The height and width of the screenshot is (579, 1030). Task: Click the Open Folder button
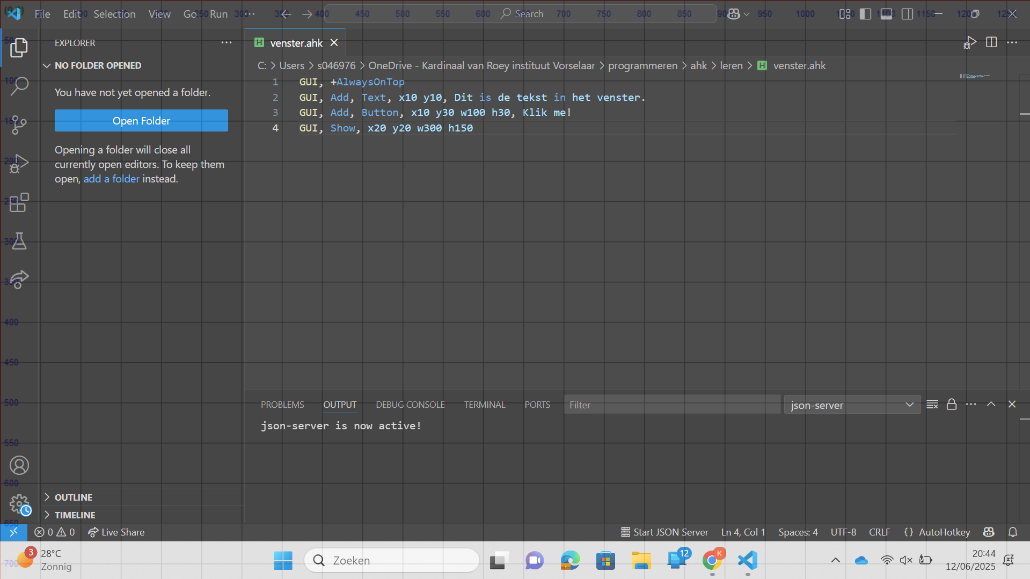(141, 121)
